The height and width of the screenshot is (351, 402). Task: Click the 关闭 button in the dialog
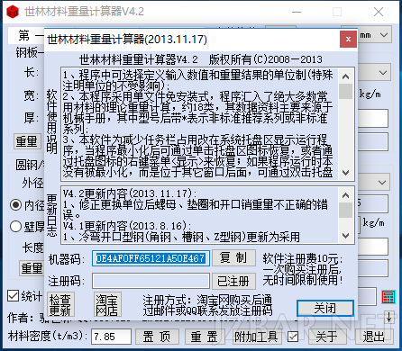tap(325, 308)
